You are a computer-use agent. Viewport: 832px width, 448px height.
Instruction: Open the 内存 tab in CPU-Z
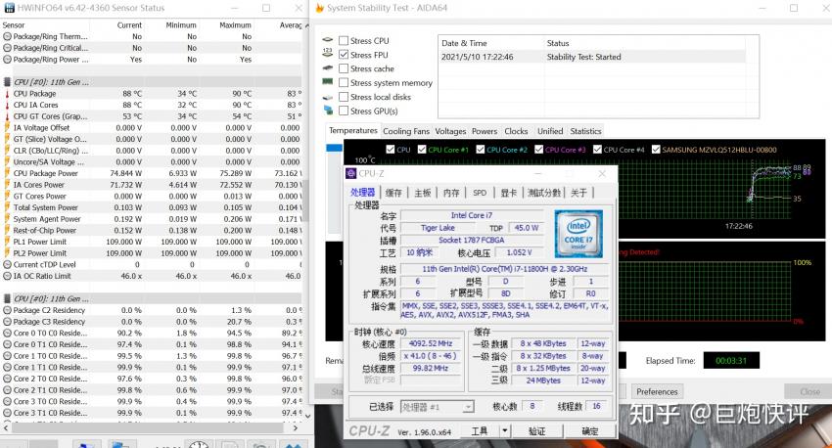click(x=451, y=193)
